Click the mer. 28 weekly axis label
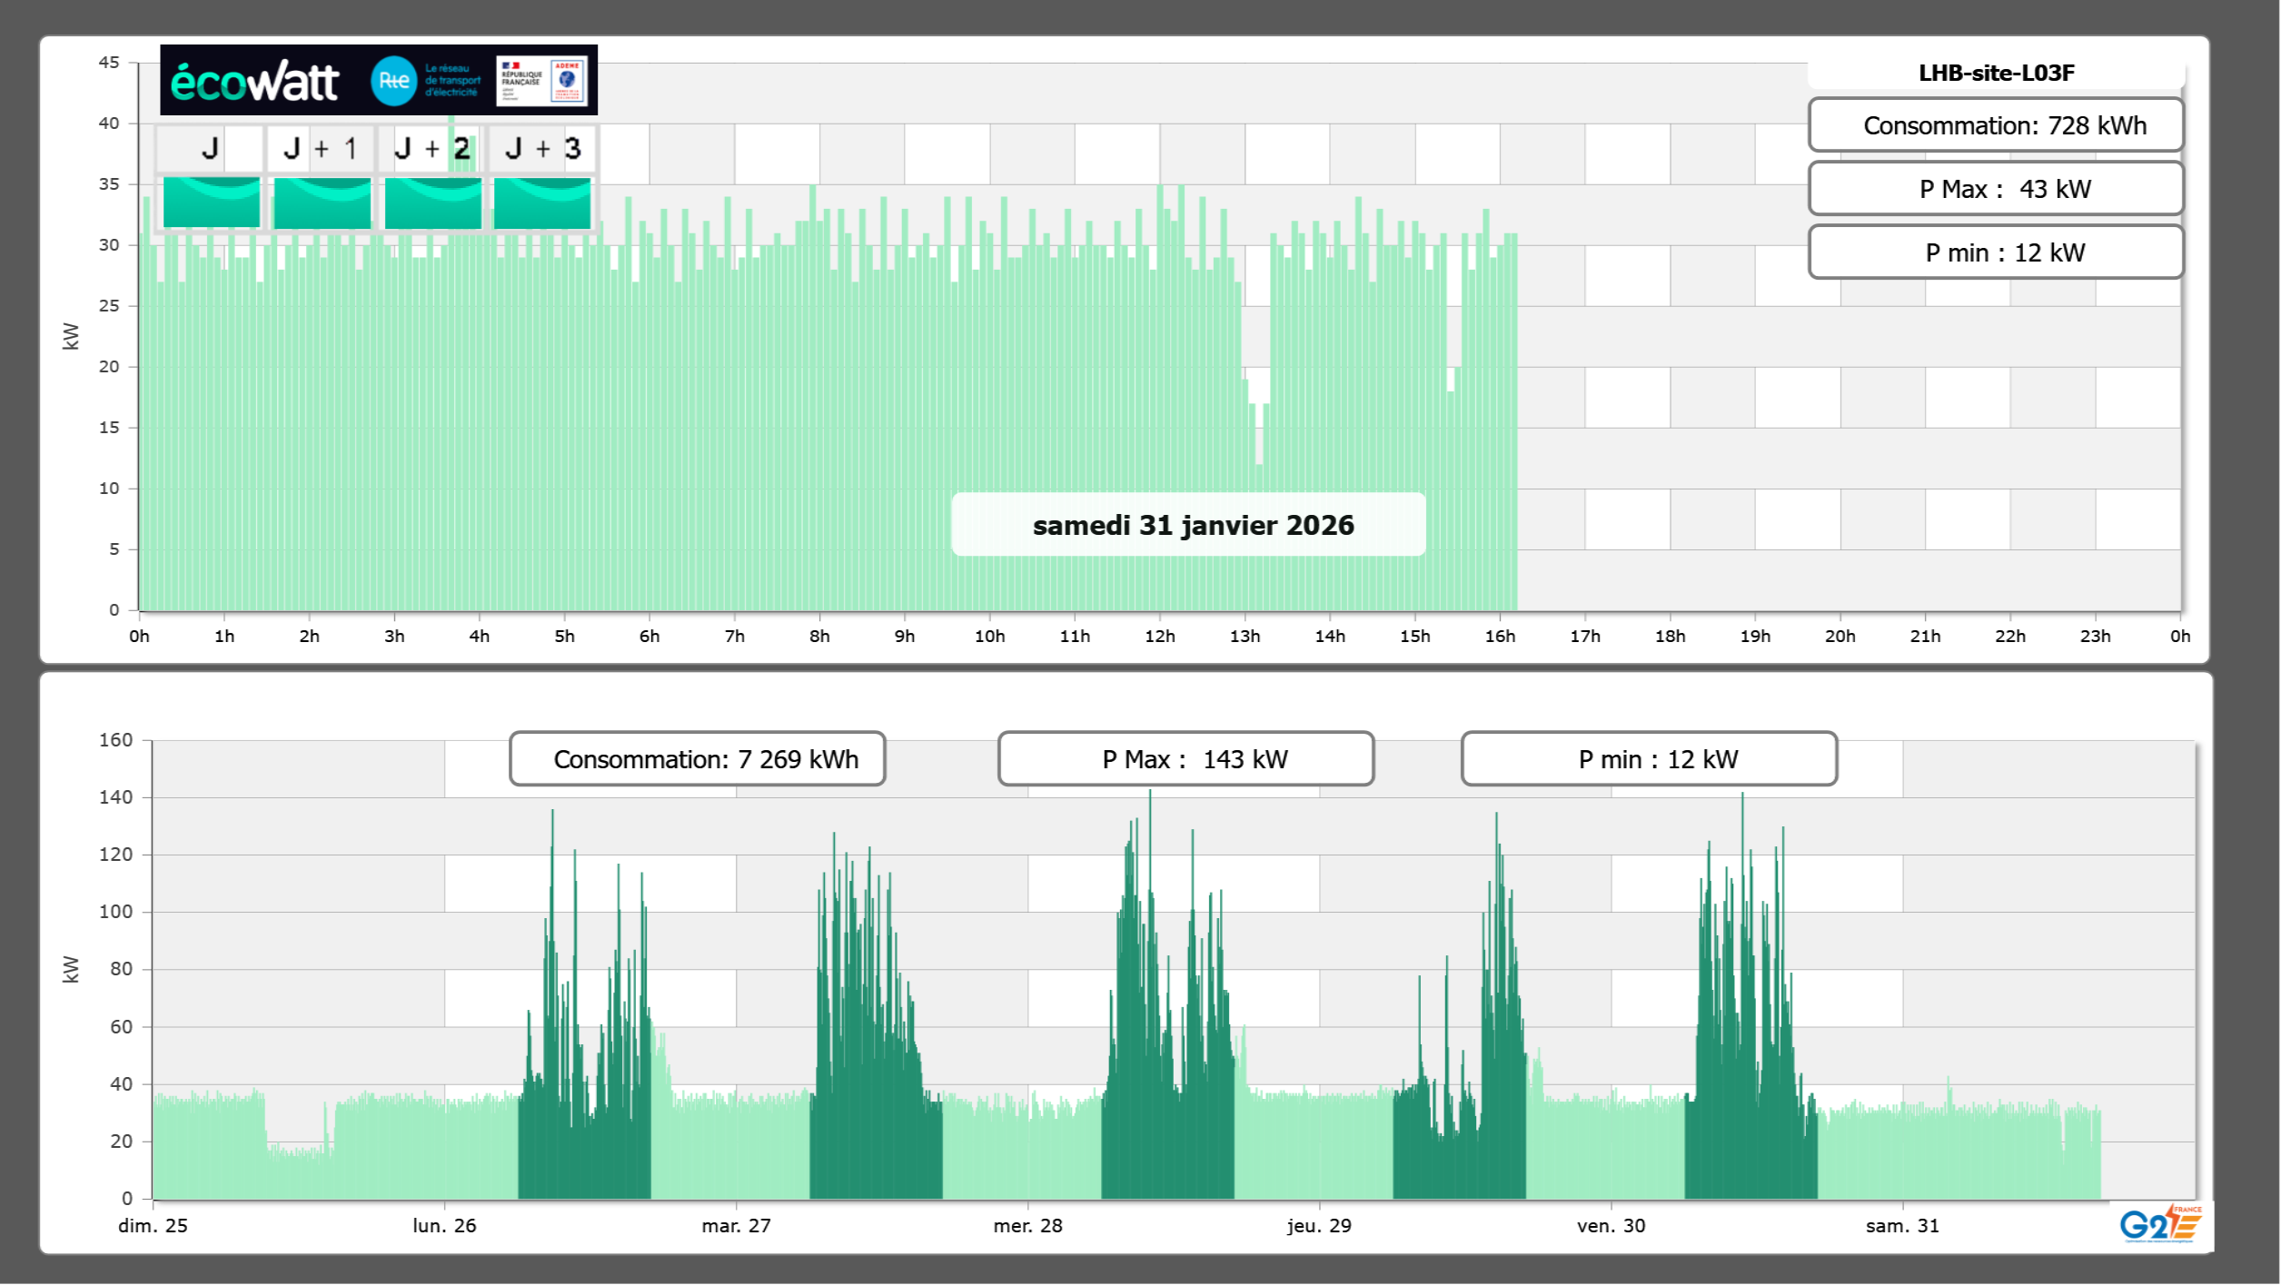Screen dimensions: 2281x1285 pos(1027,1225)
